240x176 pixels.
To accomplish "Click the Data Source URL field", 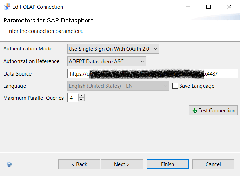I will point(152,73).
